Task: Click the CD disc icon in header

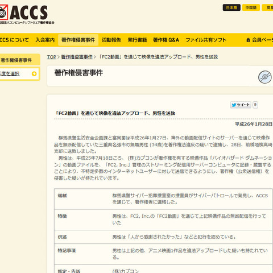Action: [265, 77]
